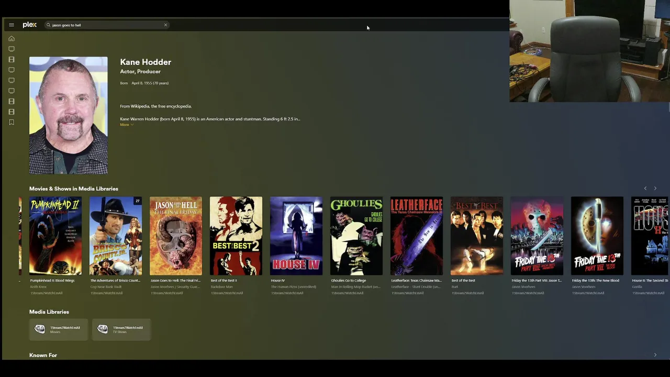Image resolution: width=670 pixels, height=377 pixels.
Task: Click the role text 'Backdoor Man'
Action: (x=222, y=287)
